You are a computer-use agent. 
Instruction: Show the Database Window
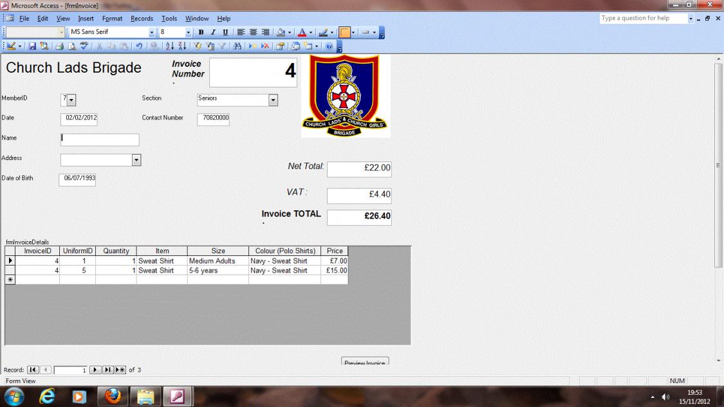click(x=295, y=46)
